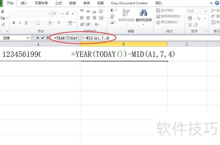Confirm formula with check mark
Viewport: 220px width, 145px height.
[x=43, y=38]
